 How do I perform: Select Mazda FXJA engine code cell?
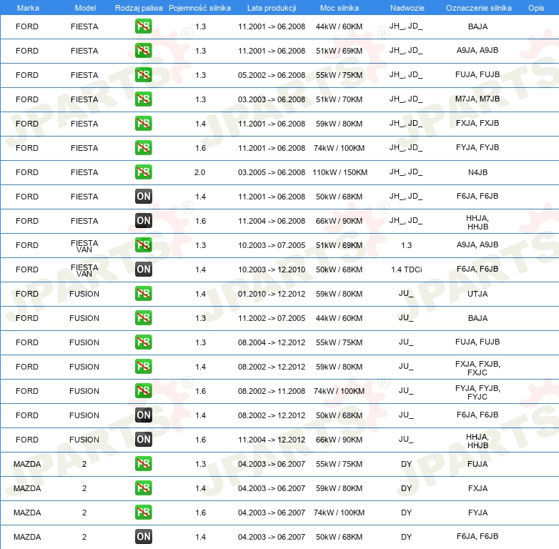478,488
